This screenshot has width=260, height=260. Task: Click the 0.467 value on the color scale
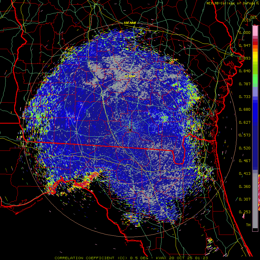click(245, 161)
